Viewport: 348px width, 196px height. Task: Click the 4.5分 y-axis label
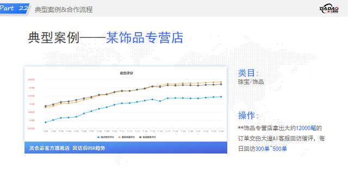[32, 104]
